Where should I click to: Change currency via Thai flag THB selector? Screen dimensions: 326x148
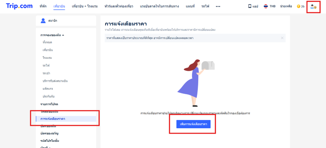(270, 6)
